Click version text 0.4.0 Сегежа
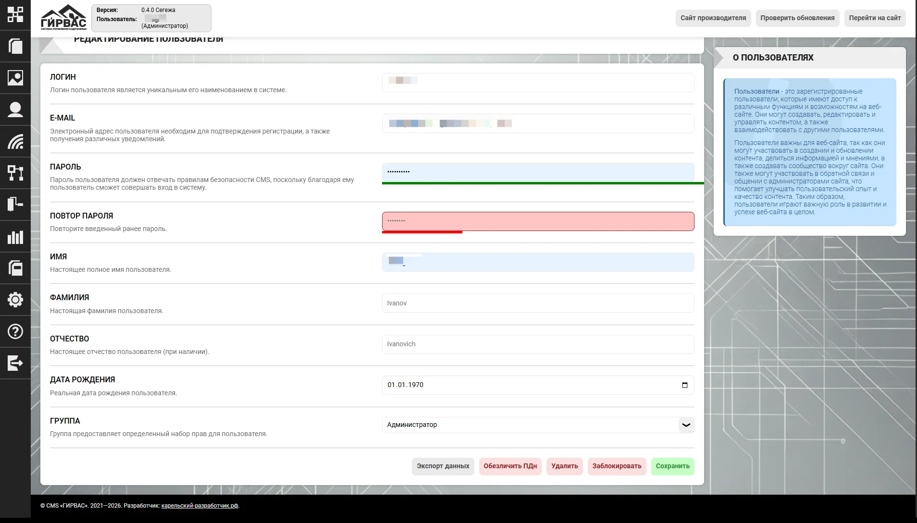This screenshot has width=917, height=523. pos(158,10)
